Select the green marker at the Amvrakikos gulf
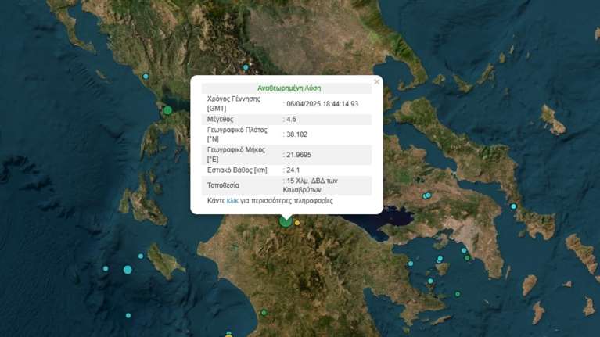 click(x=167, y=110)
